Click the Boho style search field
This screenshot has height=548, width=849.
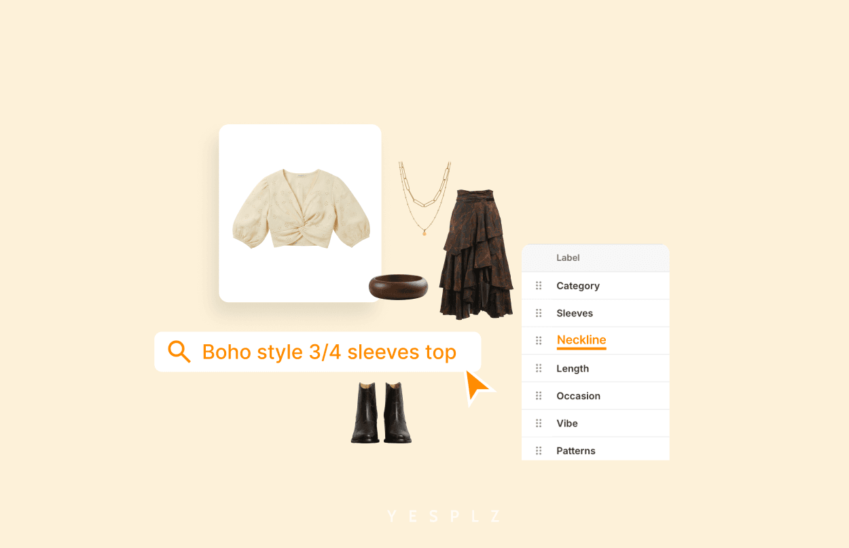pyautogui.click(x=318, y=352)
